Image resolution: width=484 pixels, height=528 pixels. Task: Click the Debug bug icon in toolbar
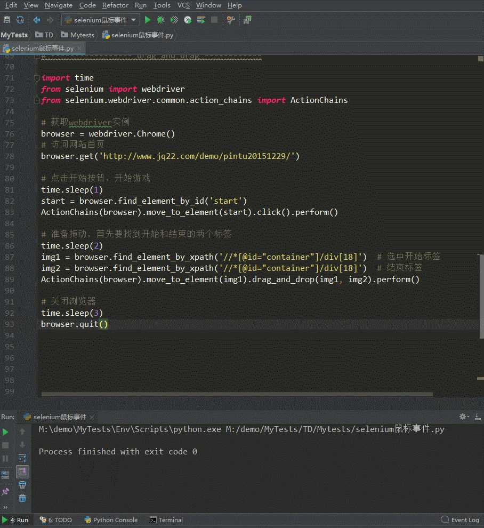(x=160, y=20)
